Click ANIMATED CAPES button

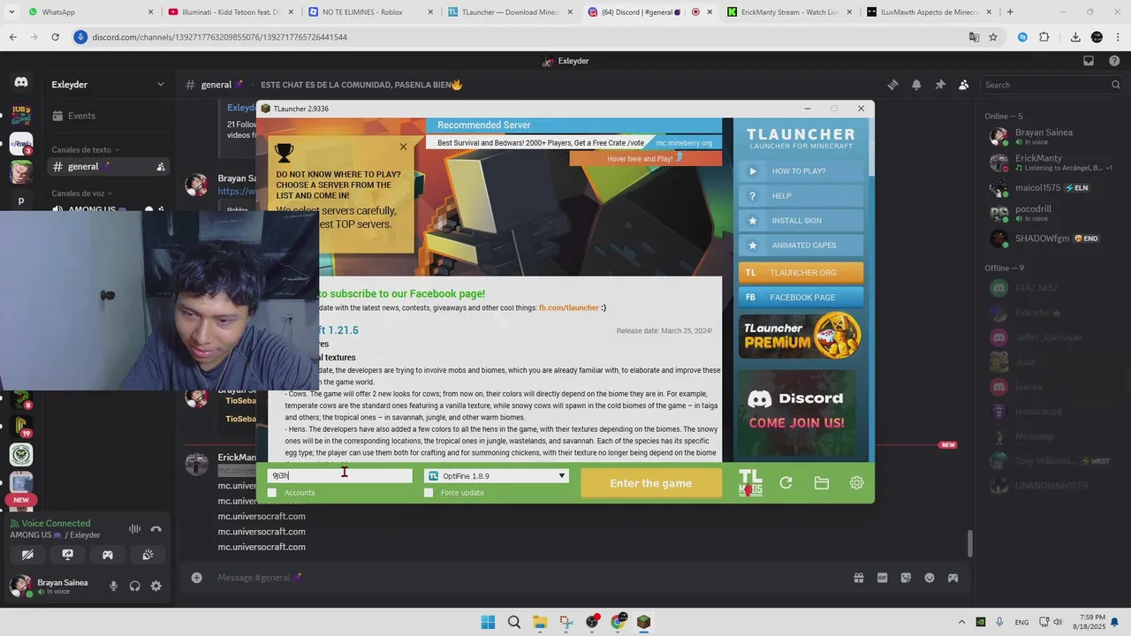point(801,246)
